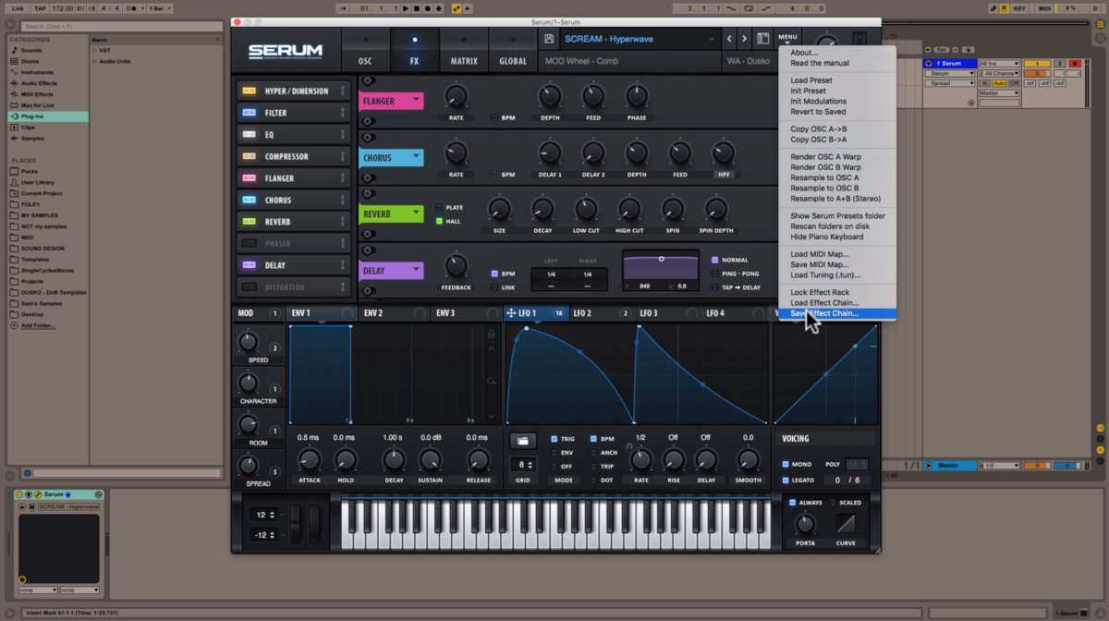Toggle the Filter effect enable switch
The height and width of the screenshot is (621, 1109).
click(249, 113)
